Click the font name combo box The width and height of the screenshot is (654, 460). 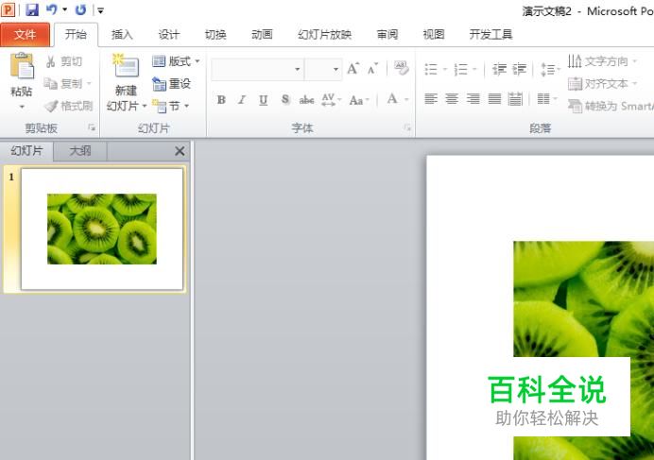pyautogui.click(x=257, y=69)
